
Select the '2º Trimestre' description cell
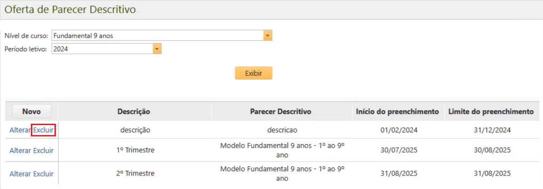click(135, 174)
